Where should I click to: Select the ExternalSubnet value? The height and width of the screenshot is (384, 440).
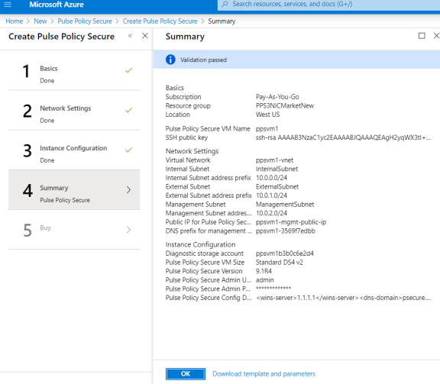coord(277,187)
